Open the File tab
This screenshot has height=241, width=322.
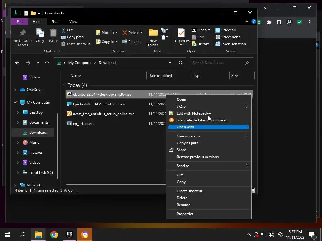click(19, 22)
